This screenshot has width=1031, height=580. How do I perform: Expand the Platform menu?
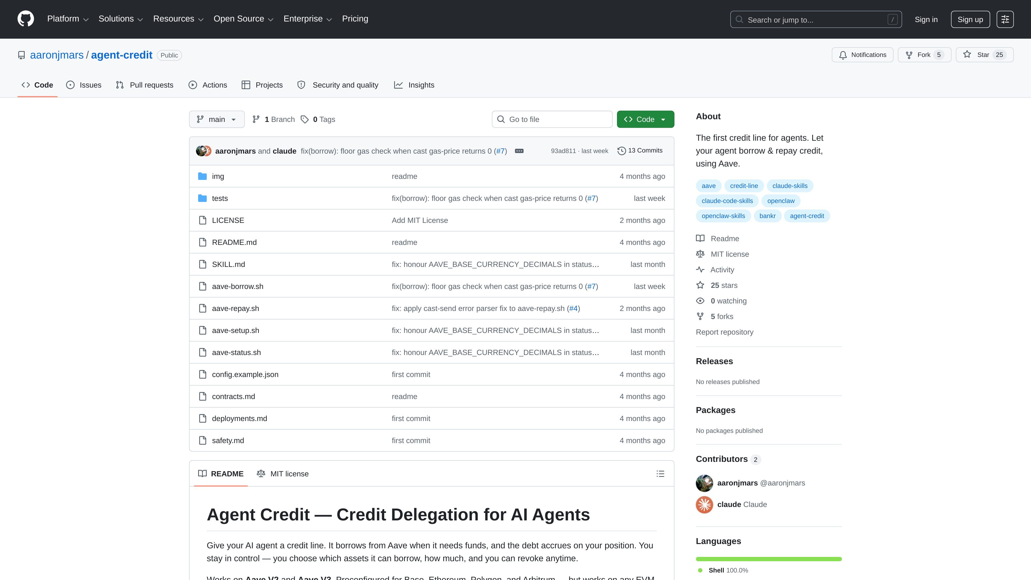coord(68,19)
